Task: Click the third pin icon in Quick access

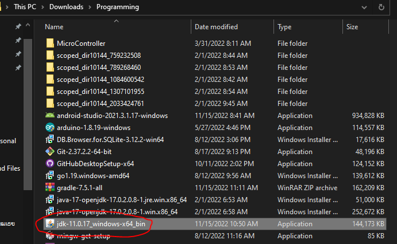Action: click(18, 54)
